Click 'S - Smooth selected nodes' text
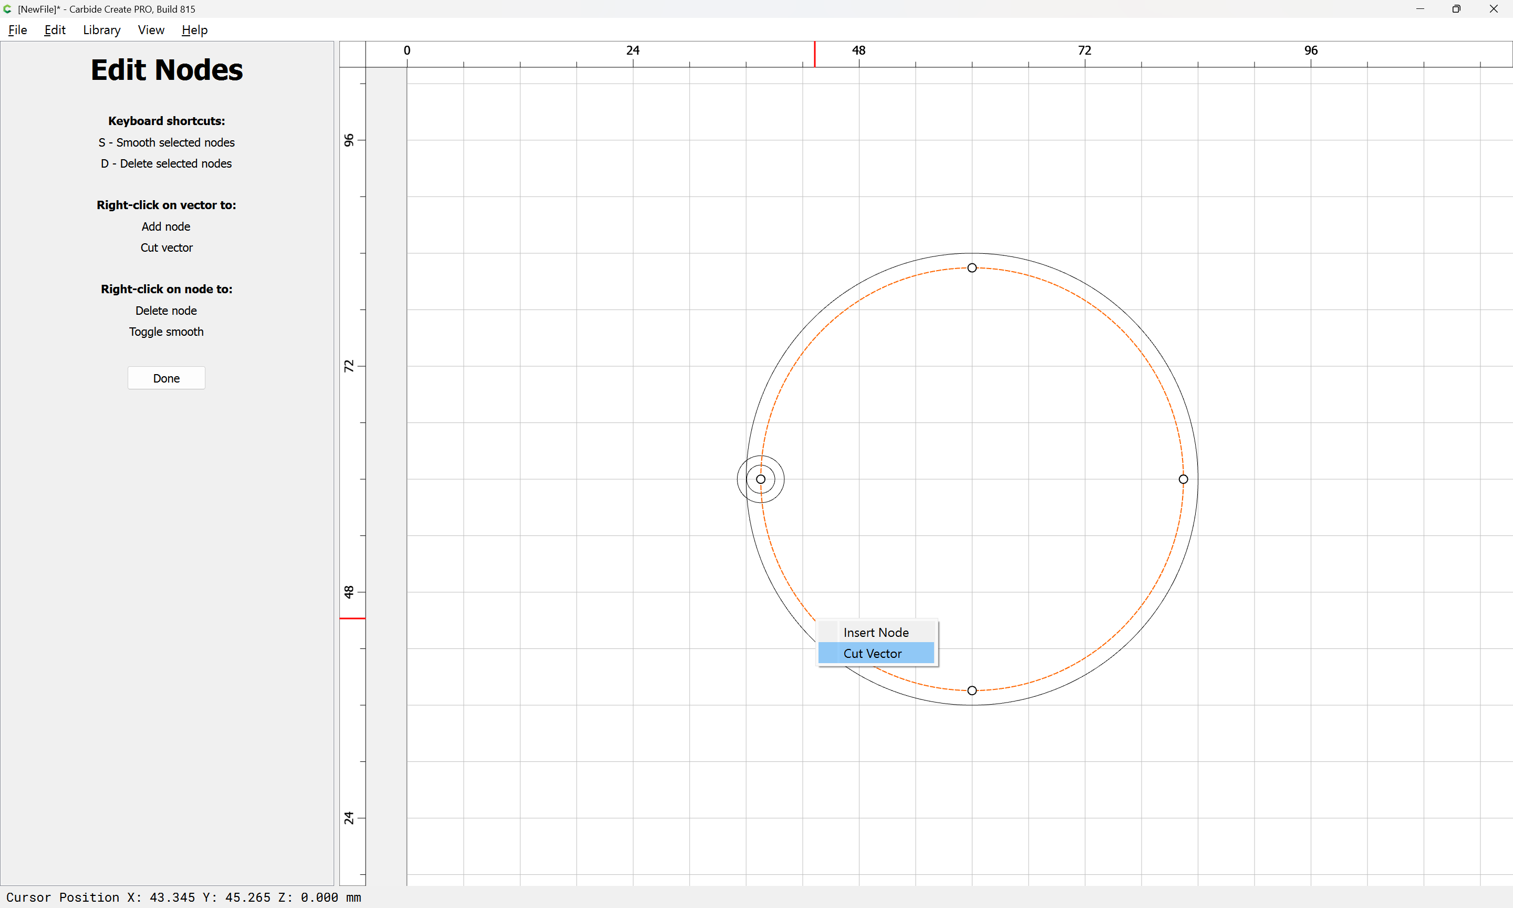 click(167, 142)
